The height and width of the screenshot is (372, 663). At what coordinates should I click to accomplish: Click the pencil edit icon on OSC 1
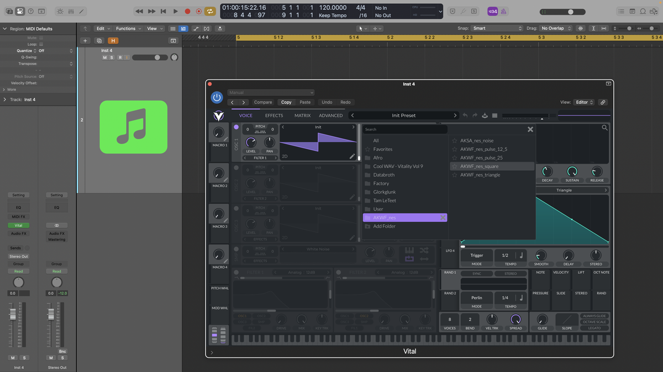tap(352, 156)
